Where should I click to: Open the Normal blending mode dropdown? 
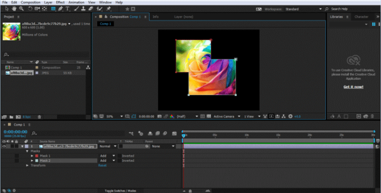coord(108,146)
